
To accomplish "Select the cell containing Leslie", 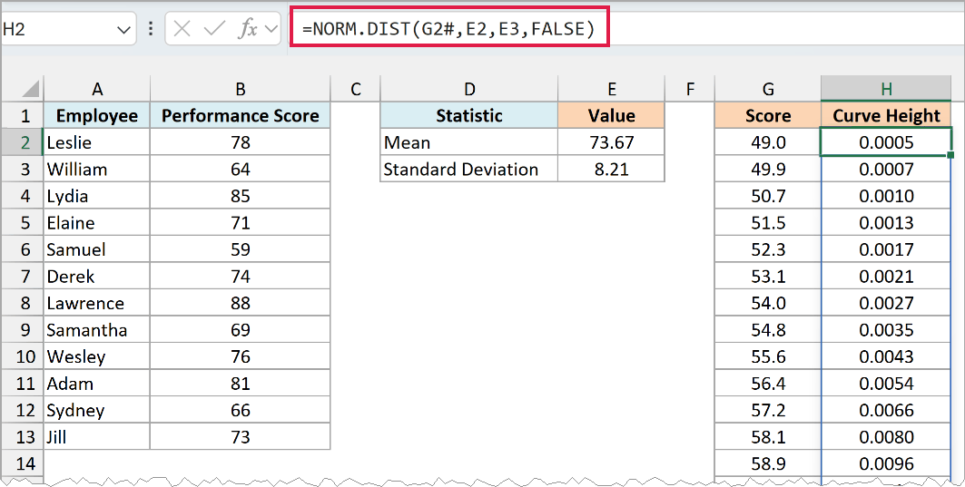I will (x=96, y=142).
